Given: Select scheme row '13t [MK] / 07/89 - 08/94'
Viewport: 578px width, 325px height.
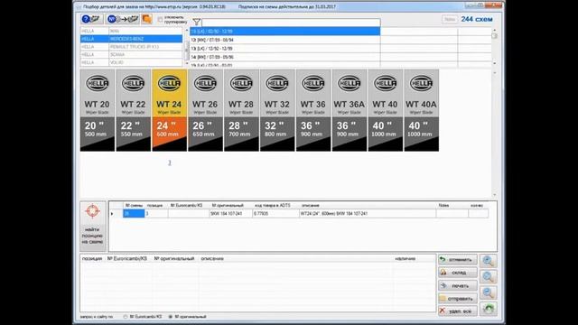Looking at the screenshot, I should [x=285, y=40].
